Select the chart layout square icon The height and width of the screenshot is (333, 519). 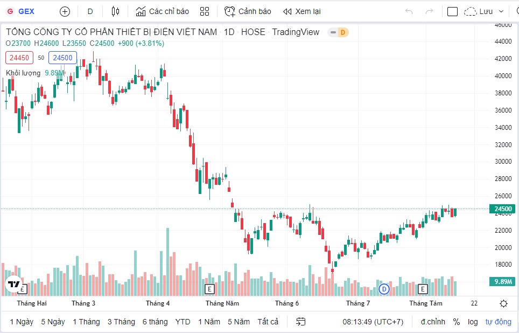(x=452, y=11)
